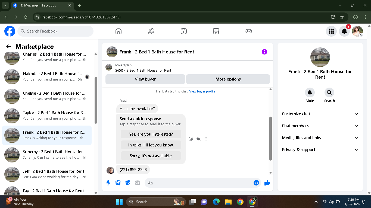Viewport: 371px width, 208px height.
Task: Open the Chrome tab search dropdown
Action: tap(5, 5)
